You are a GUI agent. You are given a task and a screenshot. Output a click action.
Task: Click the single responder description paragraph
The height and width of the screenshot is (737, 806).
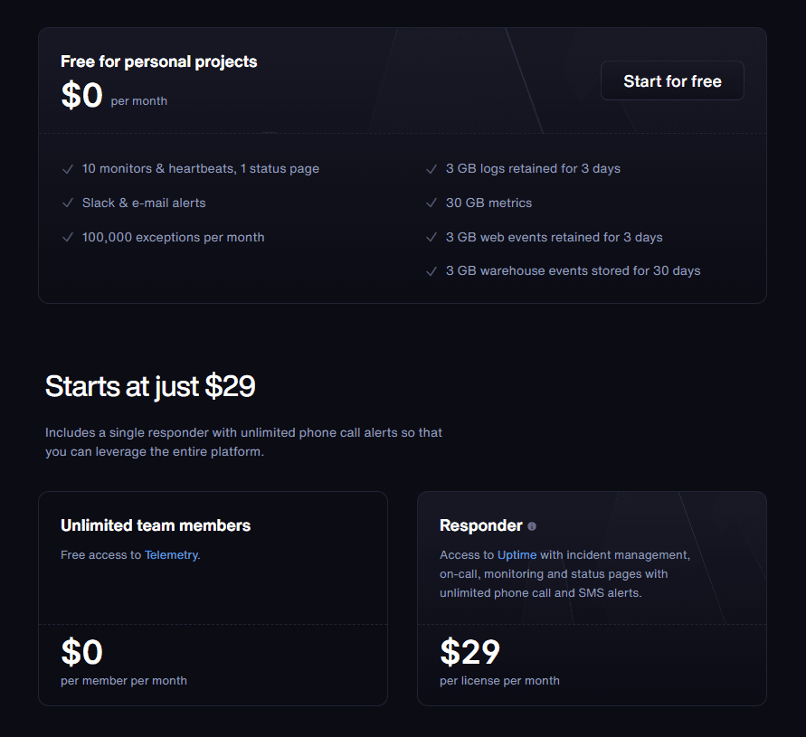(x=243, y=442)
